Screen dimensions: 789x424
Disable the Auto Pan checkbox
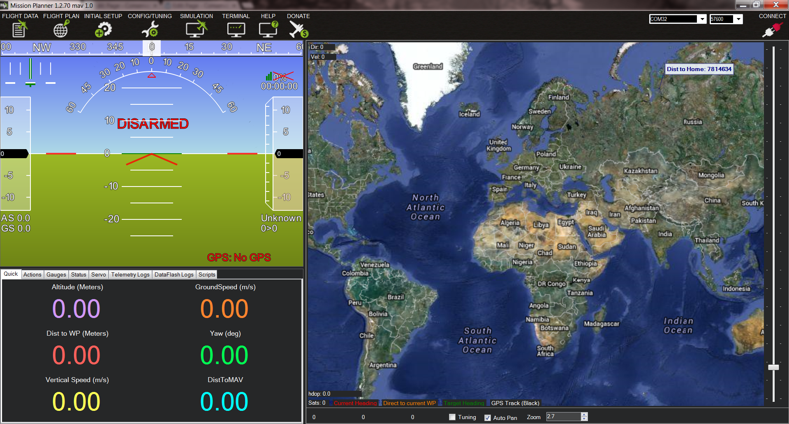pyautogui.click(x=488, y=418)
